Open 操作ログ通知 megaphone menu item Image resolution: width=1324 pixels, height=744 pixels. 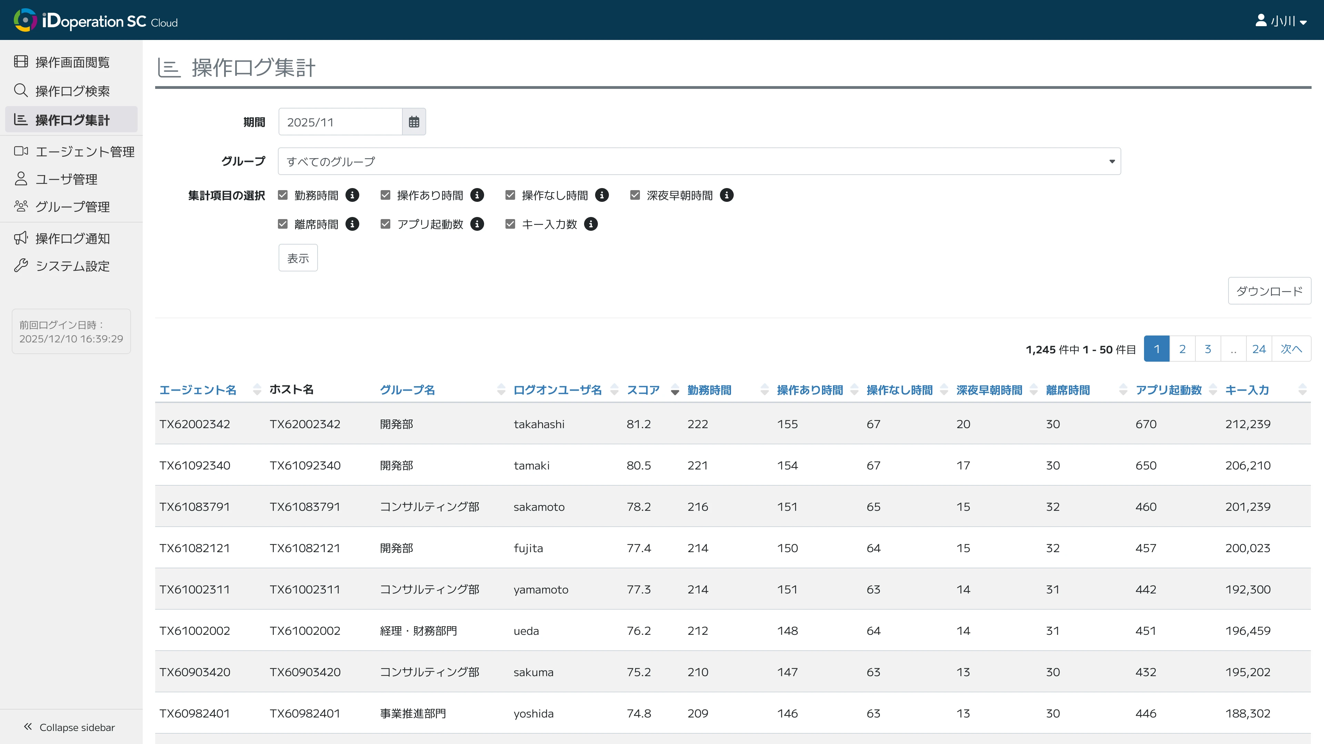pyautogui.click(x=72, y=238)
